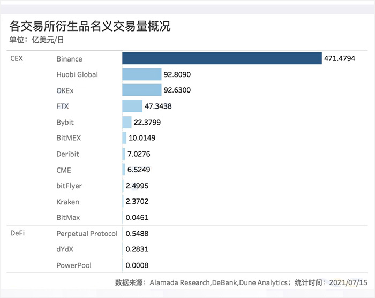Click the OKEx row label
The width and height of the screenshot is (375, 298).
click(x=65, y=91)
